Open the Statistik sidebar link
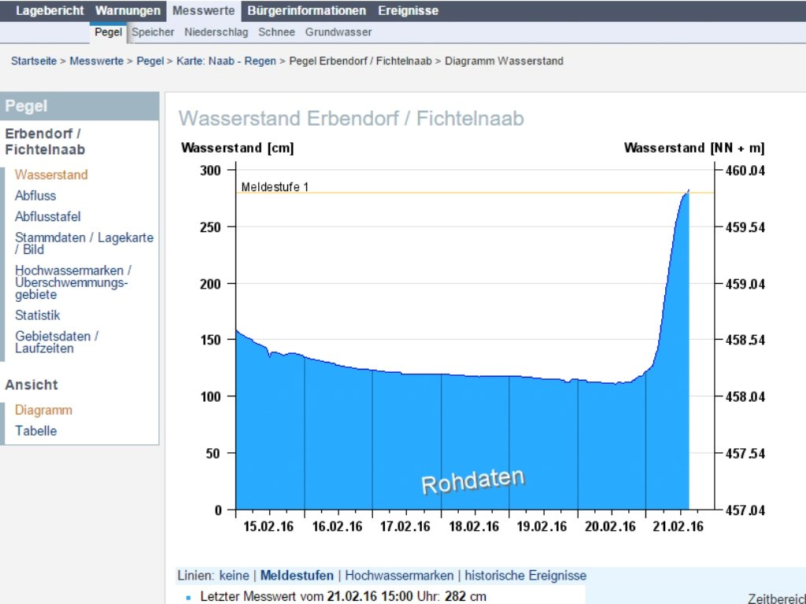The image size is (806, 604). pos(38,315)
